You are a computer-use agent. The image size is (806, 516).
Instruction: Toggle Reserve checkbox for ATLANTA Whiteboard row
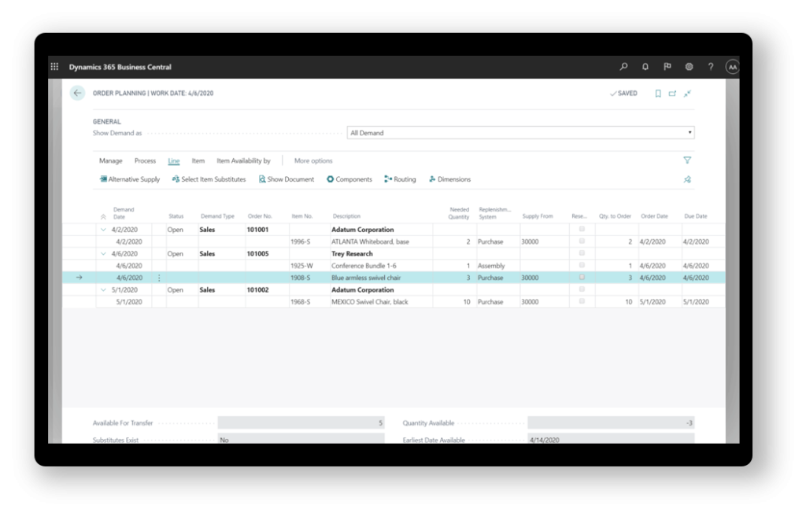[582, 241]
